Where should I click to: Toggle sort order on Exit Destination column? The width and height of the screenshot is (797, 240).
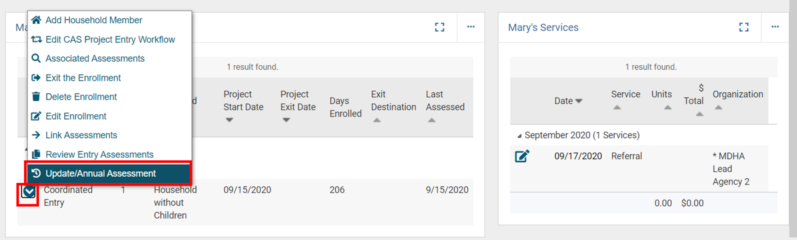(376, 120)
